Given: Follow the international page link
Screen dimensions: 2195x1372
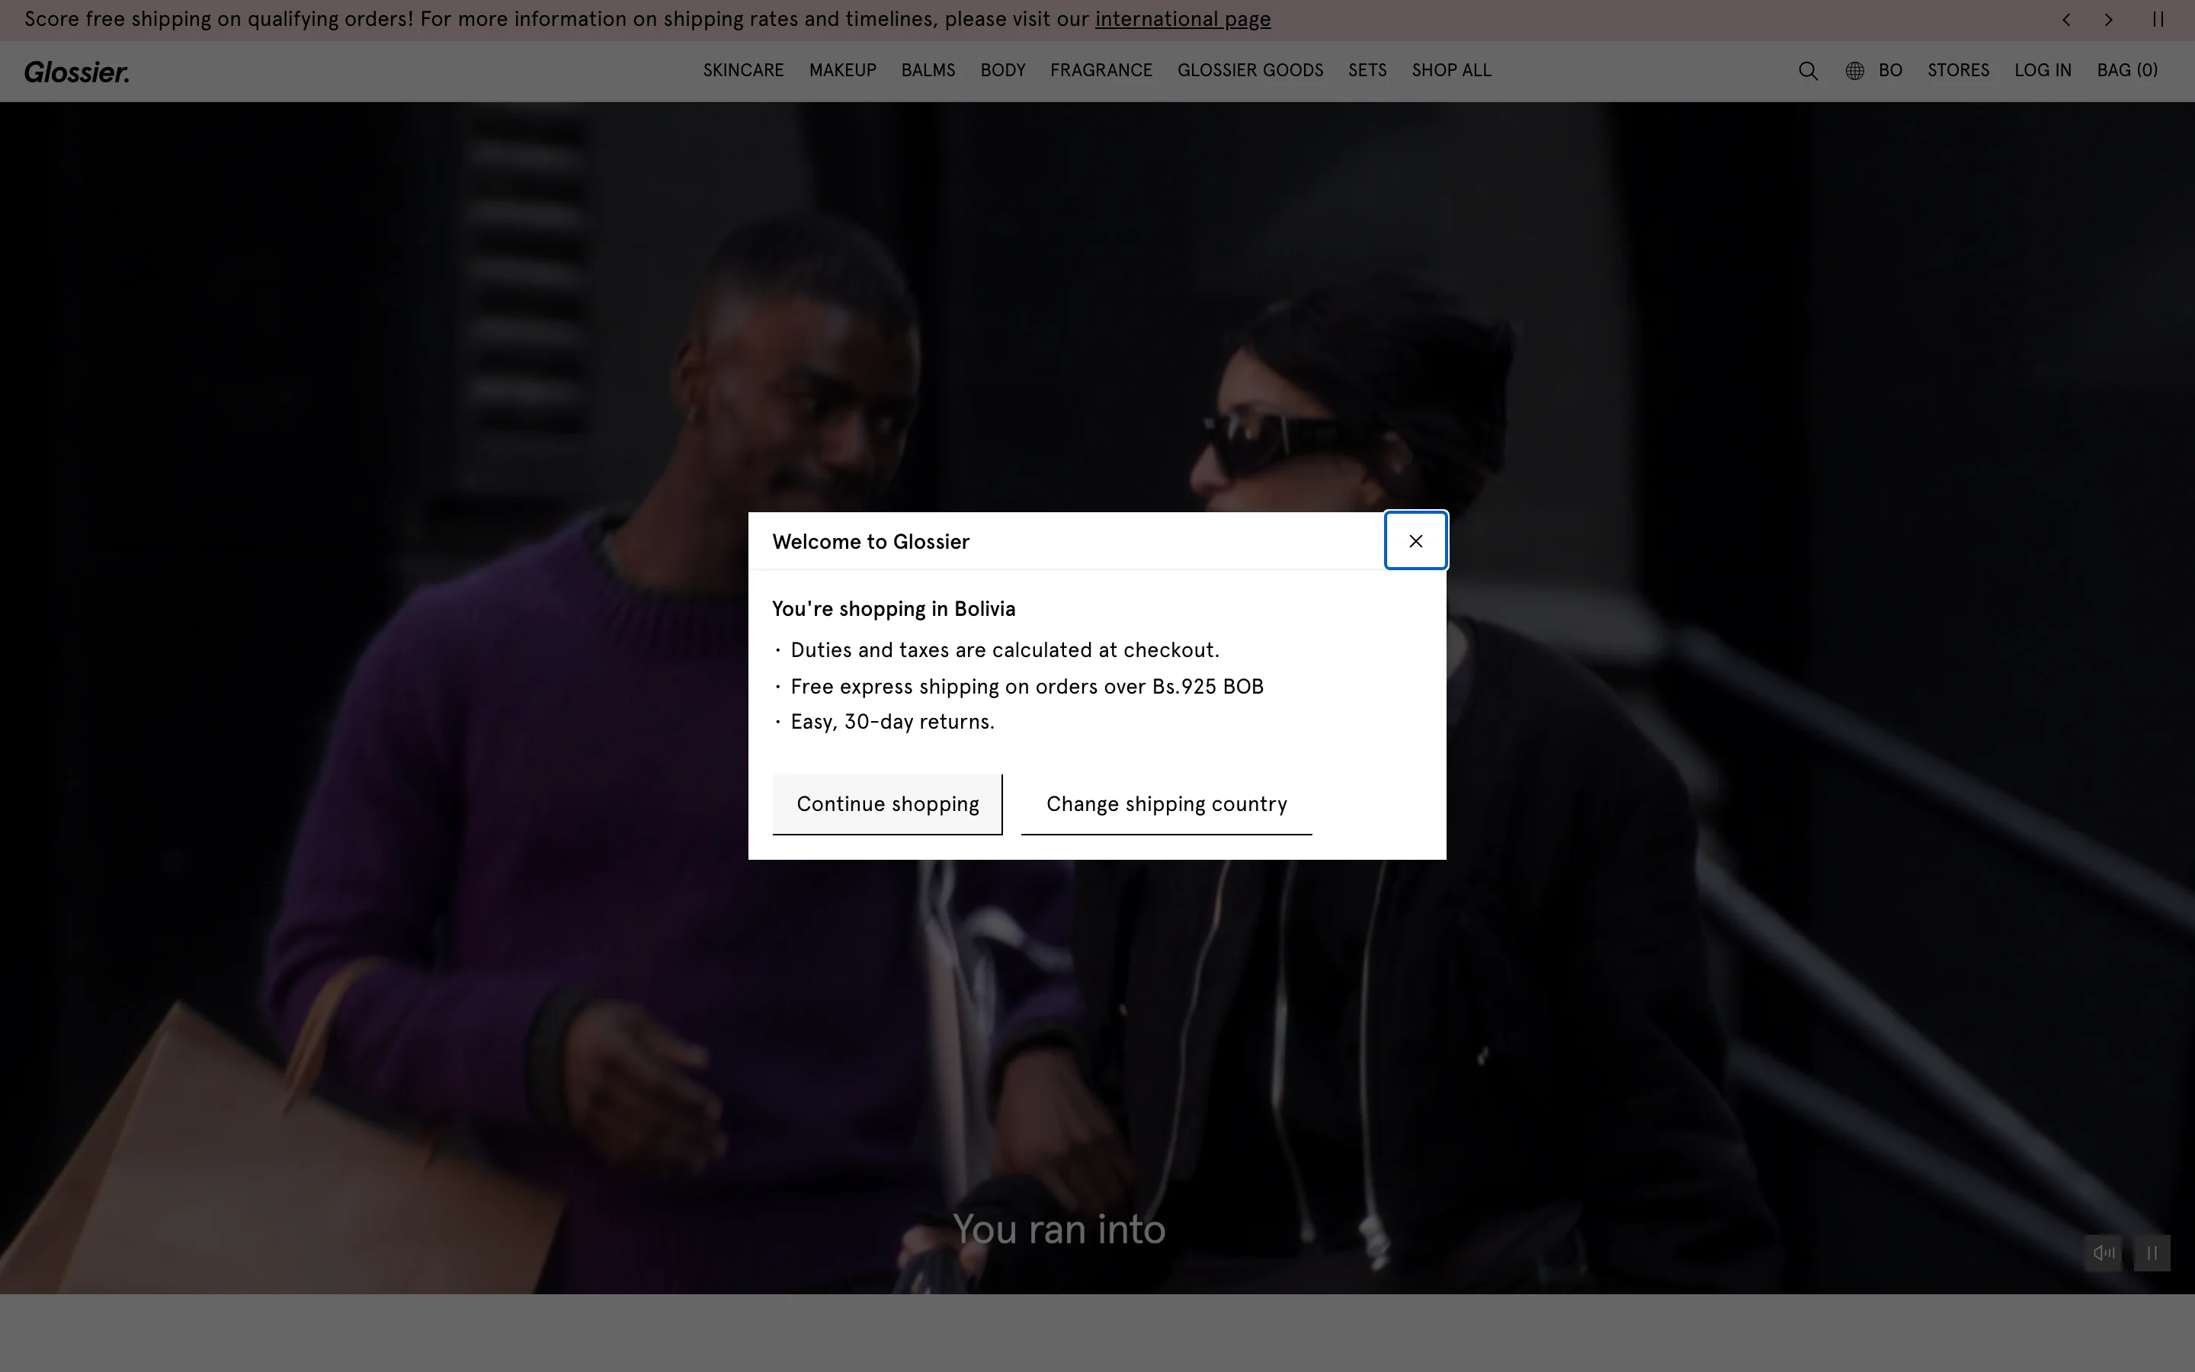Looking at the screenshot, I should click(1182, 19).
